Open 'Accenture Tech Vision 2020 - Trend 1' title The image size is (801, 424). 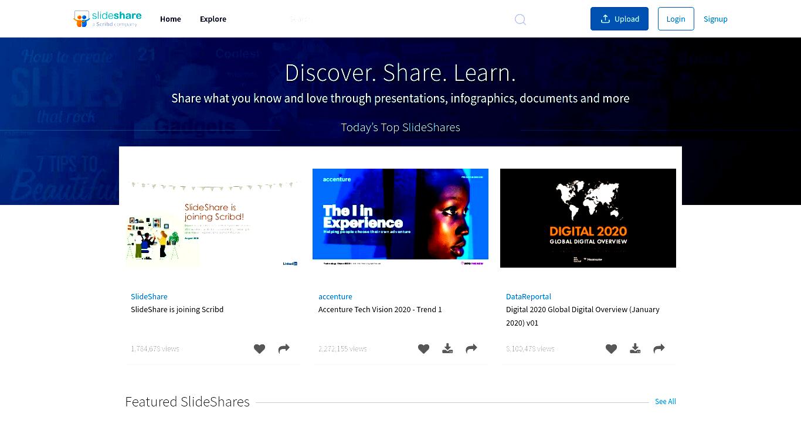click(x=380, y=310)
